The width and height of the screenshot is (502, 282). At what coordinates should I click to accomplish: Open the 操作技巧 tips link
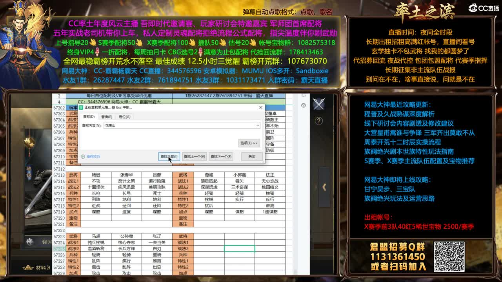tap(93, 156)
